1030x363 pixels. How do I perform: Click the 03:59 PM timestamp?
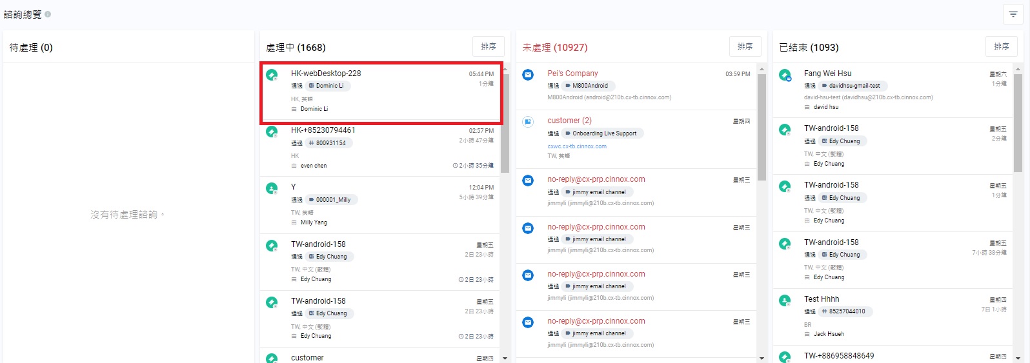coord(738,74)
